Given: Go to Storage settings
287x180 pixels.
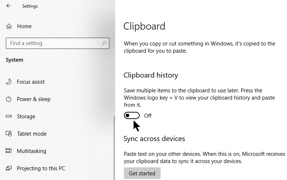Looking at the screenshot, I should (x=26, y=117).
